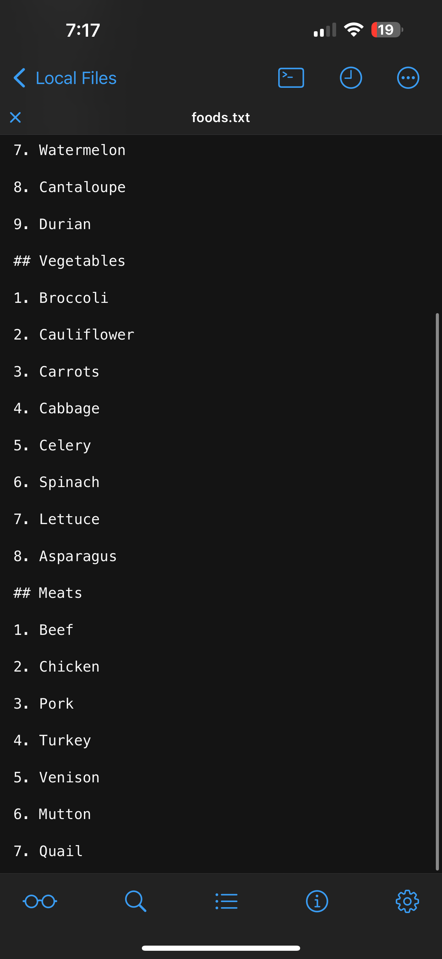The width and height of the screenshot is (442, 959).
Task: Open the more options ellipsis menu
Action: (x=408, y=78)
